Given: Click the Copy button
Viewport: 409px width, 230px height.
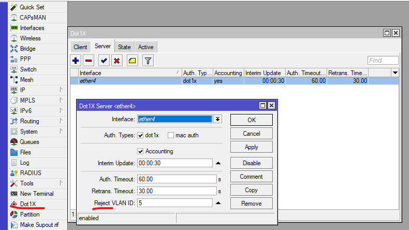Looking at the screenshot, I should point(252,190).
